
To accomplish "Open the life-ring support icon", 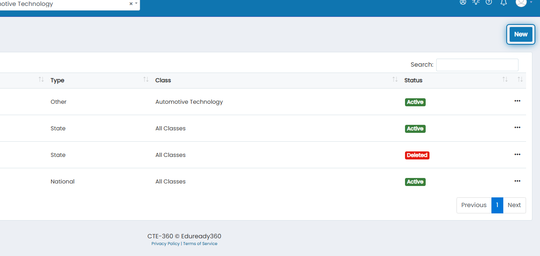I will click(x=463, y=2).
